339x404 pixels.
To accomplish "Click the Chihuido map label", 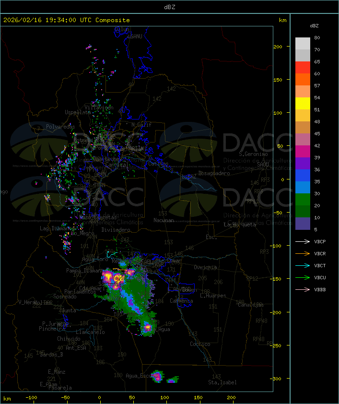I will [69, 339].
